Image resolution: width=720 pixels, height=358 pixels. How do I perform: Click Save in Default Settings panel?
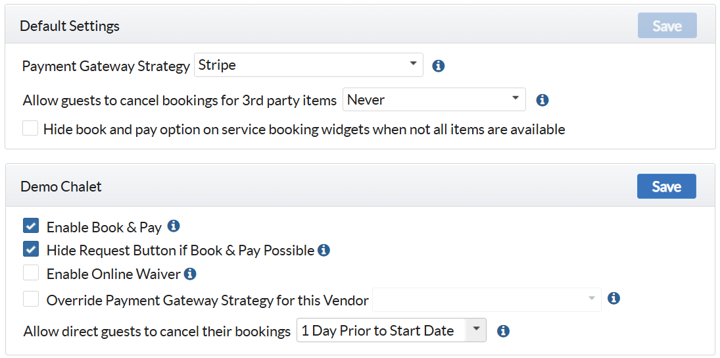[667, 25]
